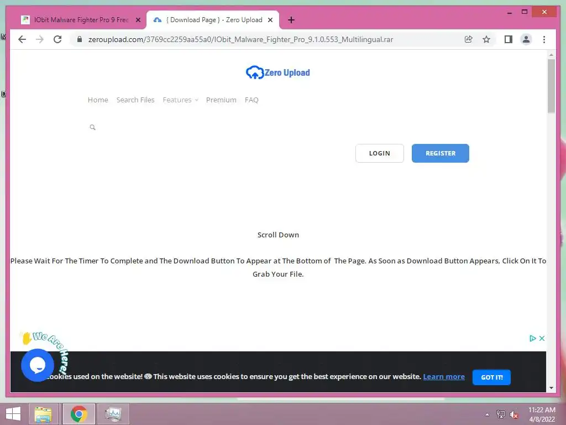Expand the Features dropdown menu
Viewport: 566px width, 425px height.
(x=181, y=100)
